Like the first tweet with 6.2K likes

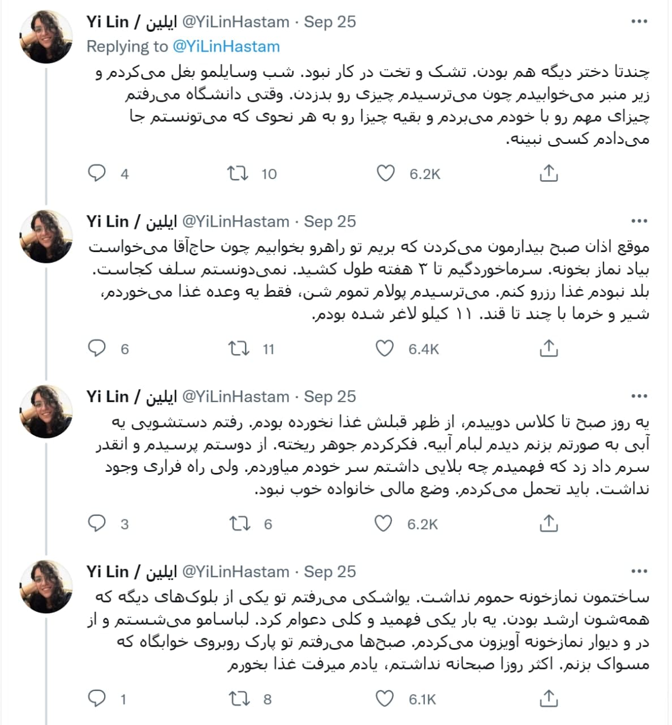386,173
